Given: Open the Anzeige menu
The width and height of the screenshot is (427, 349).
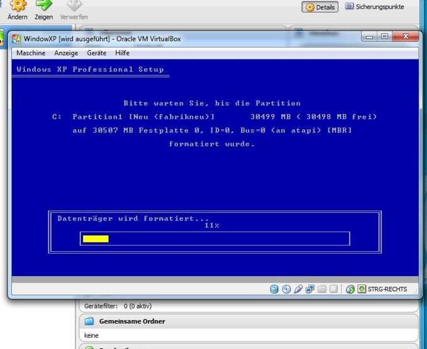Looking at the screenshot, I should pos(66,53).
